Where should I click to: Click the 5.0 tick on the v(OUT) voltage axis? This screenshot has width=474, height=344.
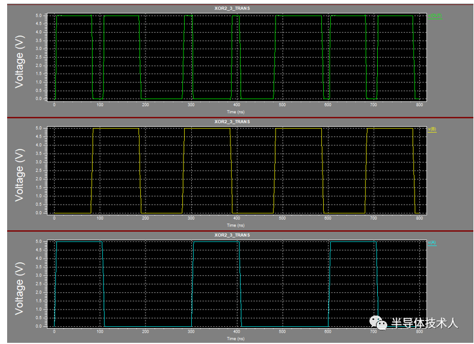tap(39, 15)
